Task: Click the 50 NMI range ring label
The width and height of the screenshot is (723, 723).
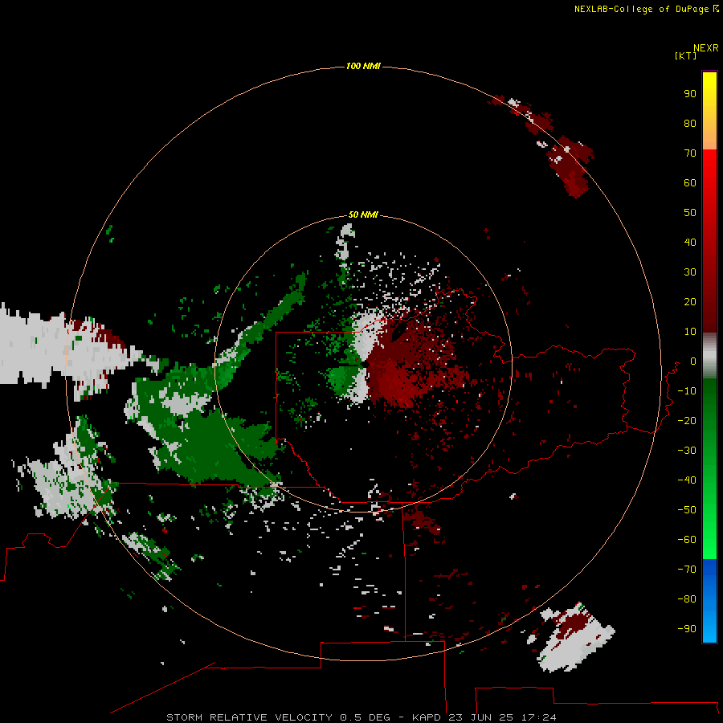Action: coord(363,214)
